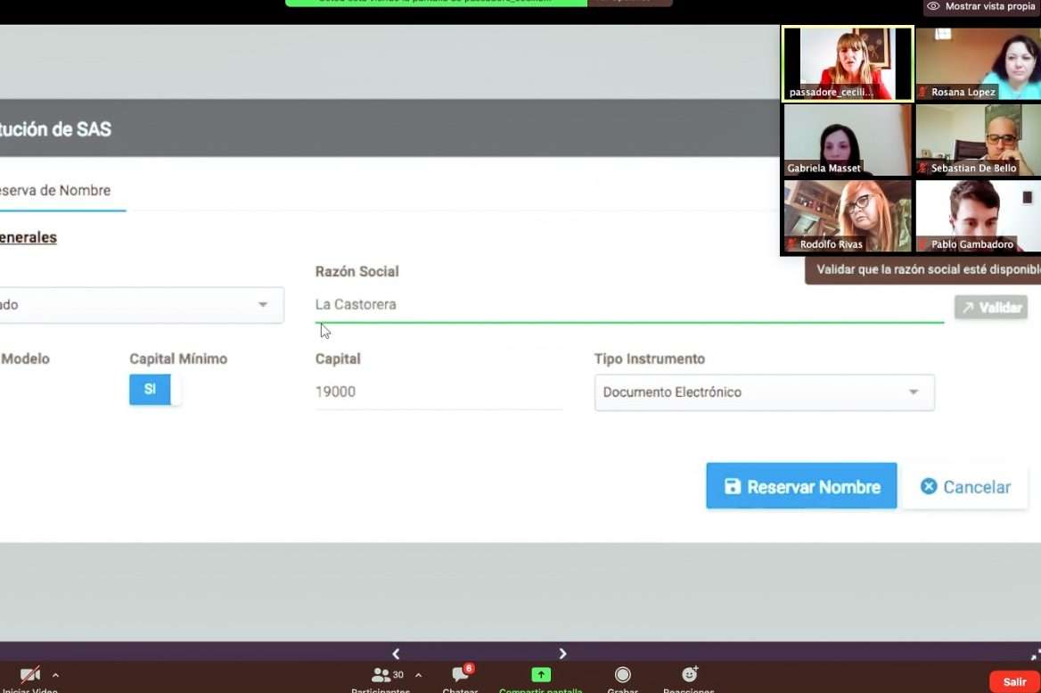1041x693 pixels.
Task: Expand the Participantes options caret
Action: pos(418,675)
